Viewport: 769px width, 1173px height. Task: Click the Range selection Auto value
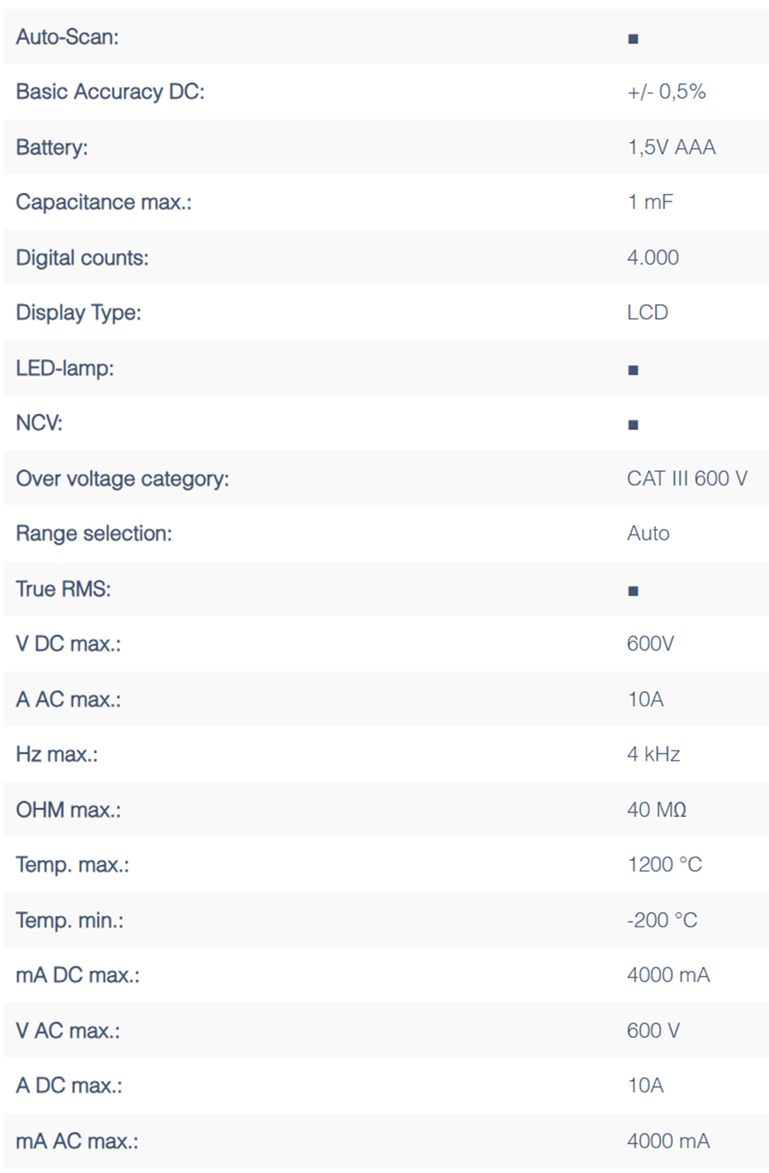point(648,534)
